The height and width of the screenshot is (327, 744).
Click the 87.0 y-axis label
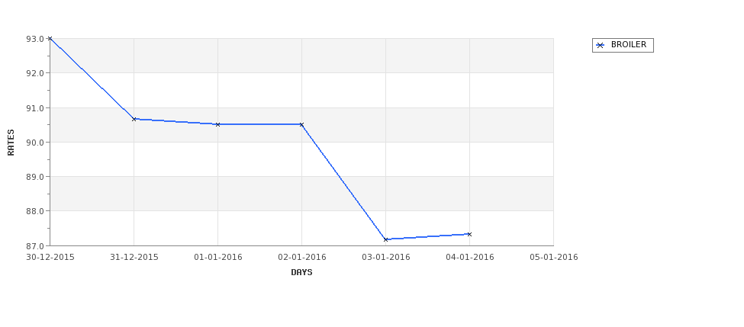(35, 246)
